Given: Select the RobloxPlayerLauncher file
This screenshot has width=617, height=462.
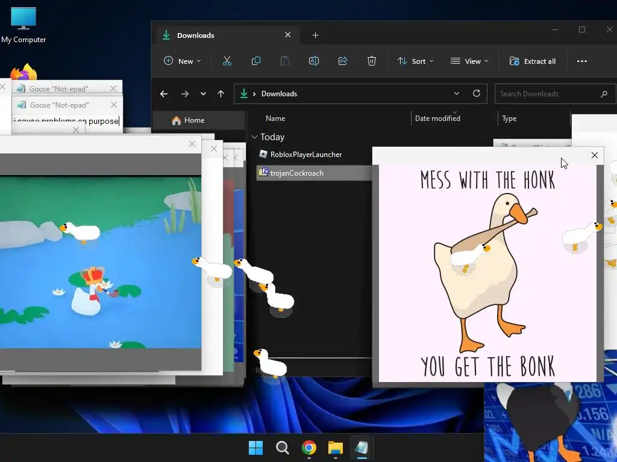Looking at the screenshot, I should [x=305, y=155].
